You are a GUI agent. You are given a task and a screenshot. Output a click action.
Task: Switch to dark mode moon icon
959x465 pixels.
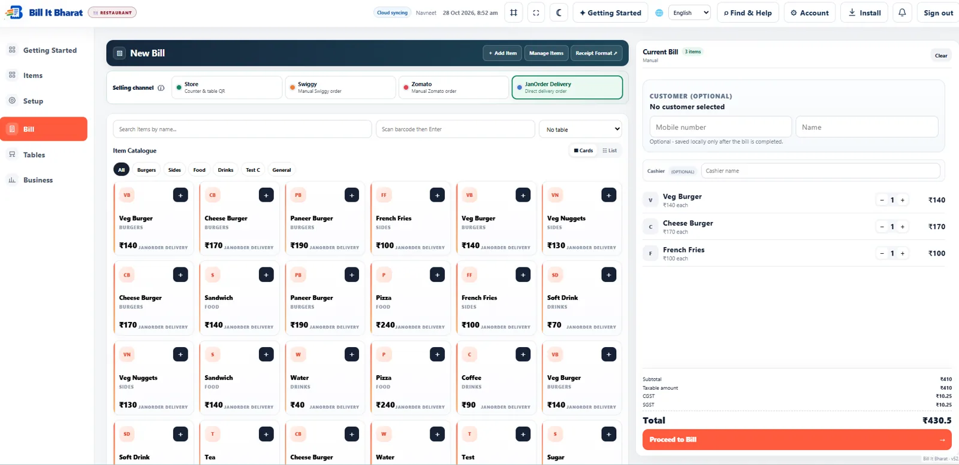(x=559, y=13)
